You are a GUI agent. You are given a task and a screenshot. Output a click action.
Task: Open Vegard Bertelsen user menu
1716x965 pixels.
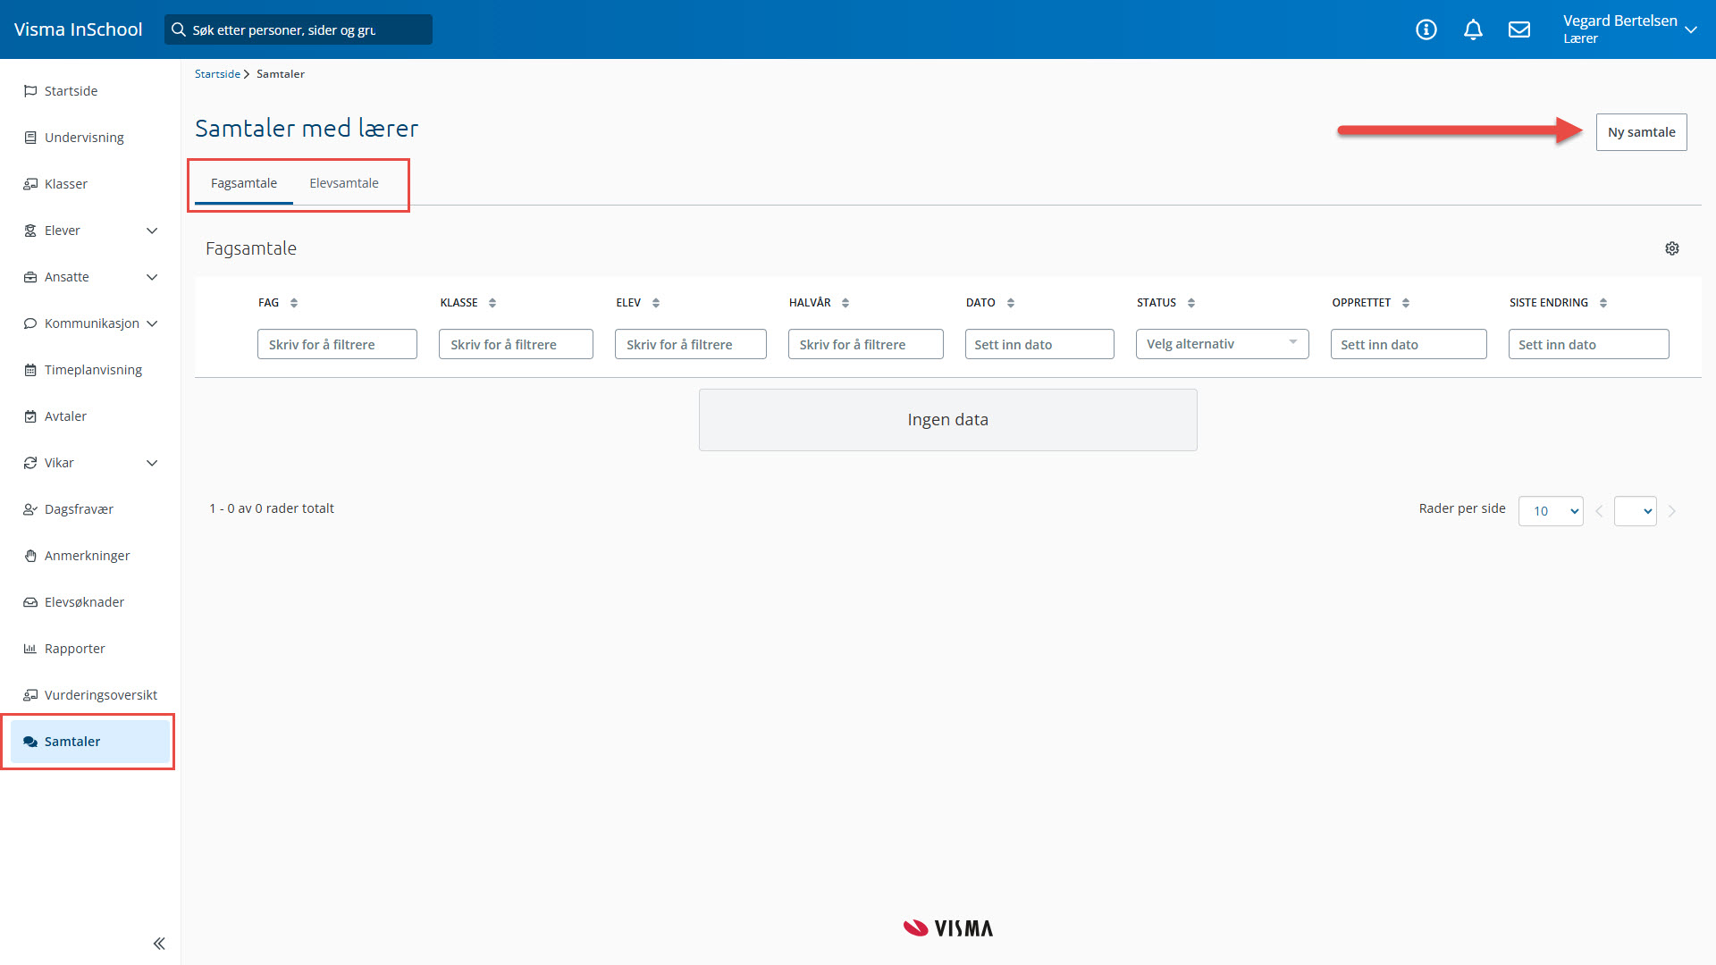point(1628,29)
